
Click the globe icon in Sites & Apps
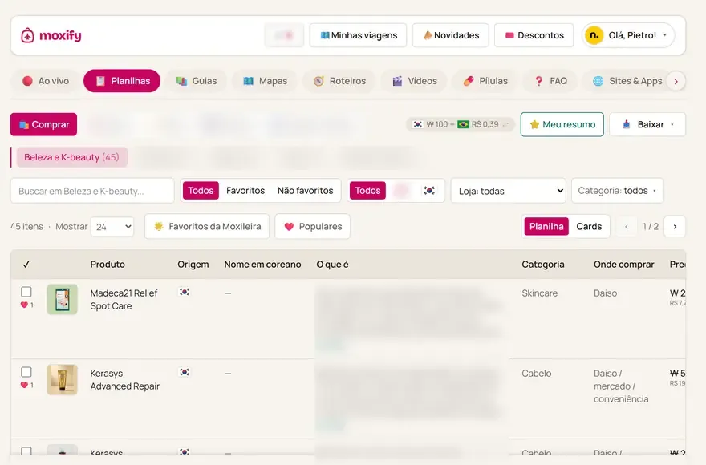598,81
